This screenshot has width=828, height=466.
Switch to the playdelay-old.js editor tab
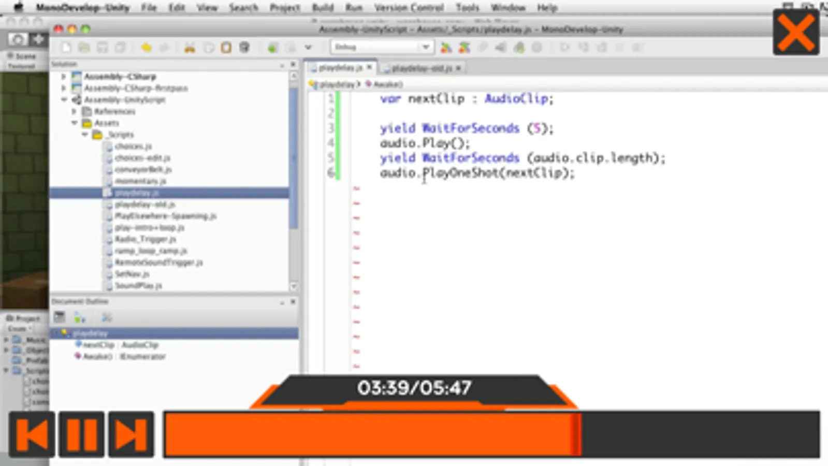pos(422,68)
